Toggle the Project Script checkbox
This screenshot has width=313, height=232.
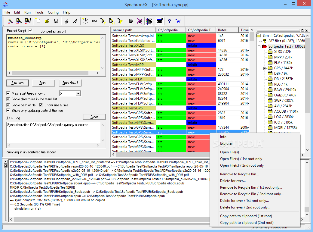coord(30,31)
